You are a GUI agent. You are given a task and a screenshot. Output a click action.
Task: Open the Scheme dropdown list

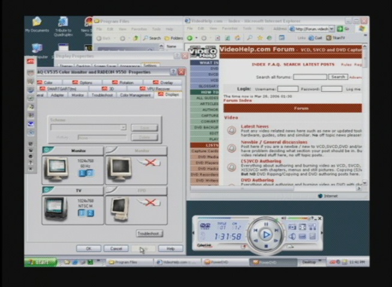click(123, 127)
